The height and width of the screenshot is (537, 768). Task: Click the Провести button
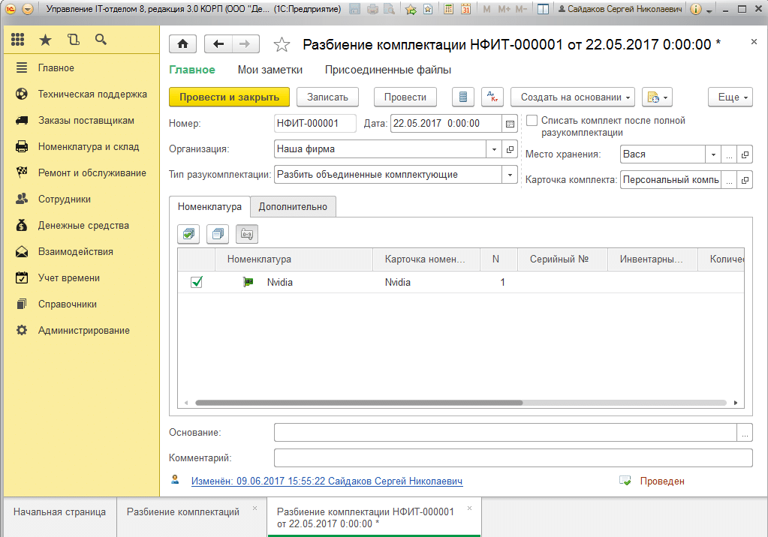pos(405,97)
